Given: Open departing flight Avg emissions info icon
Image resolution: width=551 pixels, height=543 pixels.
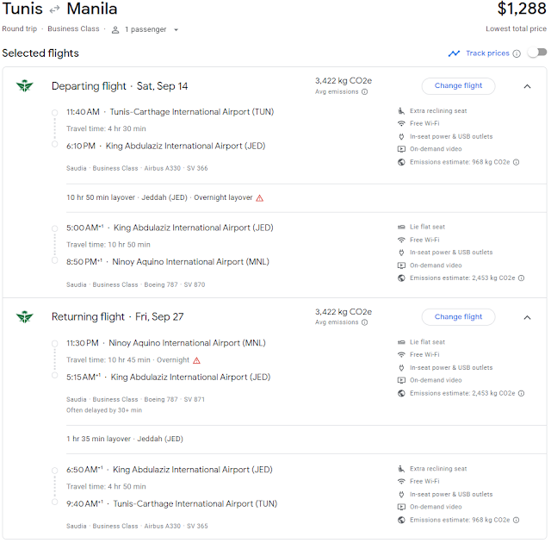Looking at the screenshot, I should pyautogui.click(x=364, y=91).
